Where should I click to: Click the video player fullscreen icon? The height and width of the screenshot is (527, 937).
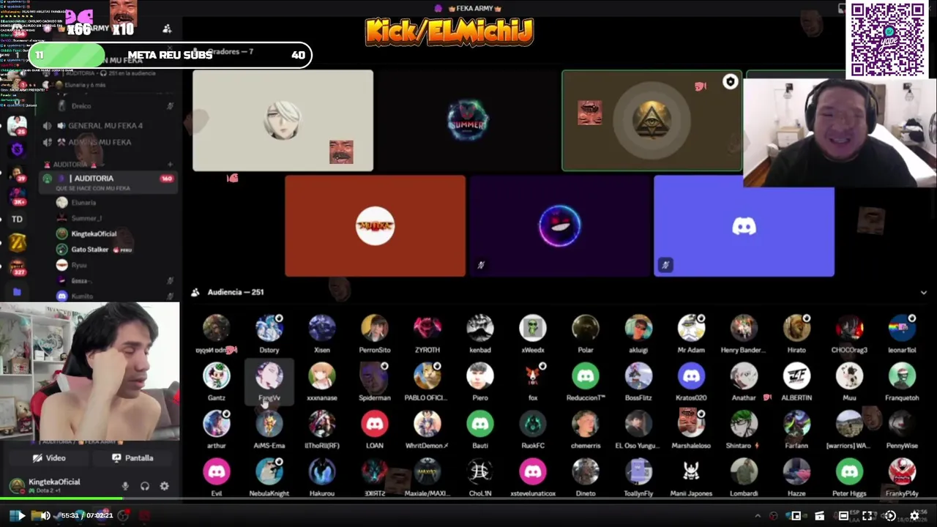[867, 516]
